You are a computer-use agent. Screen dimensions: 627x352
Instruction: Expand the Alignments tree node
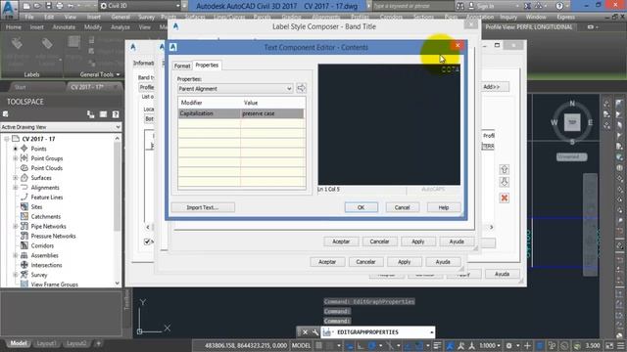[16, 188]
